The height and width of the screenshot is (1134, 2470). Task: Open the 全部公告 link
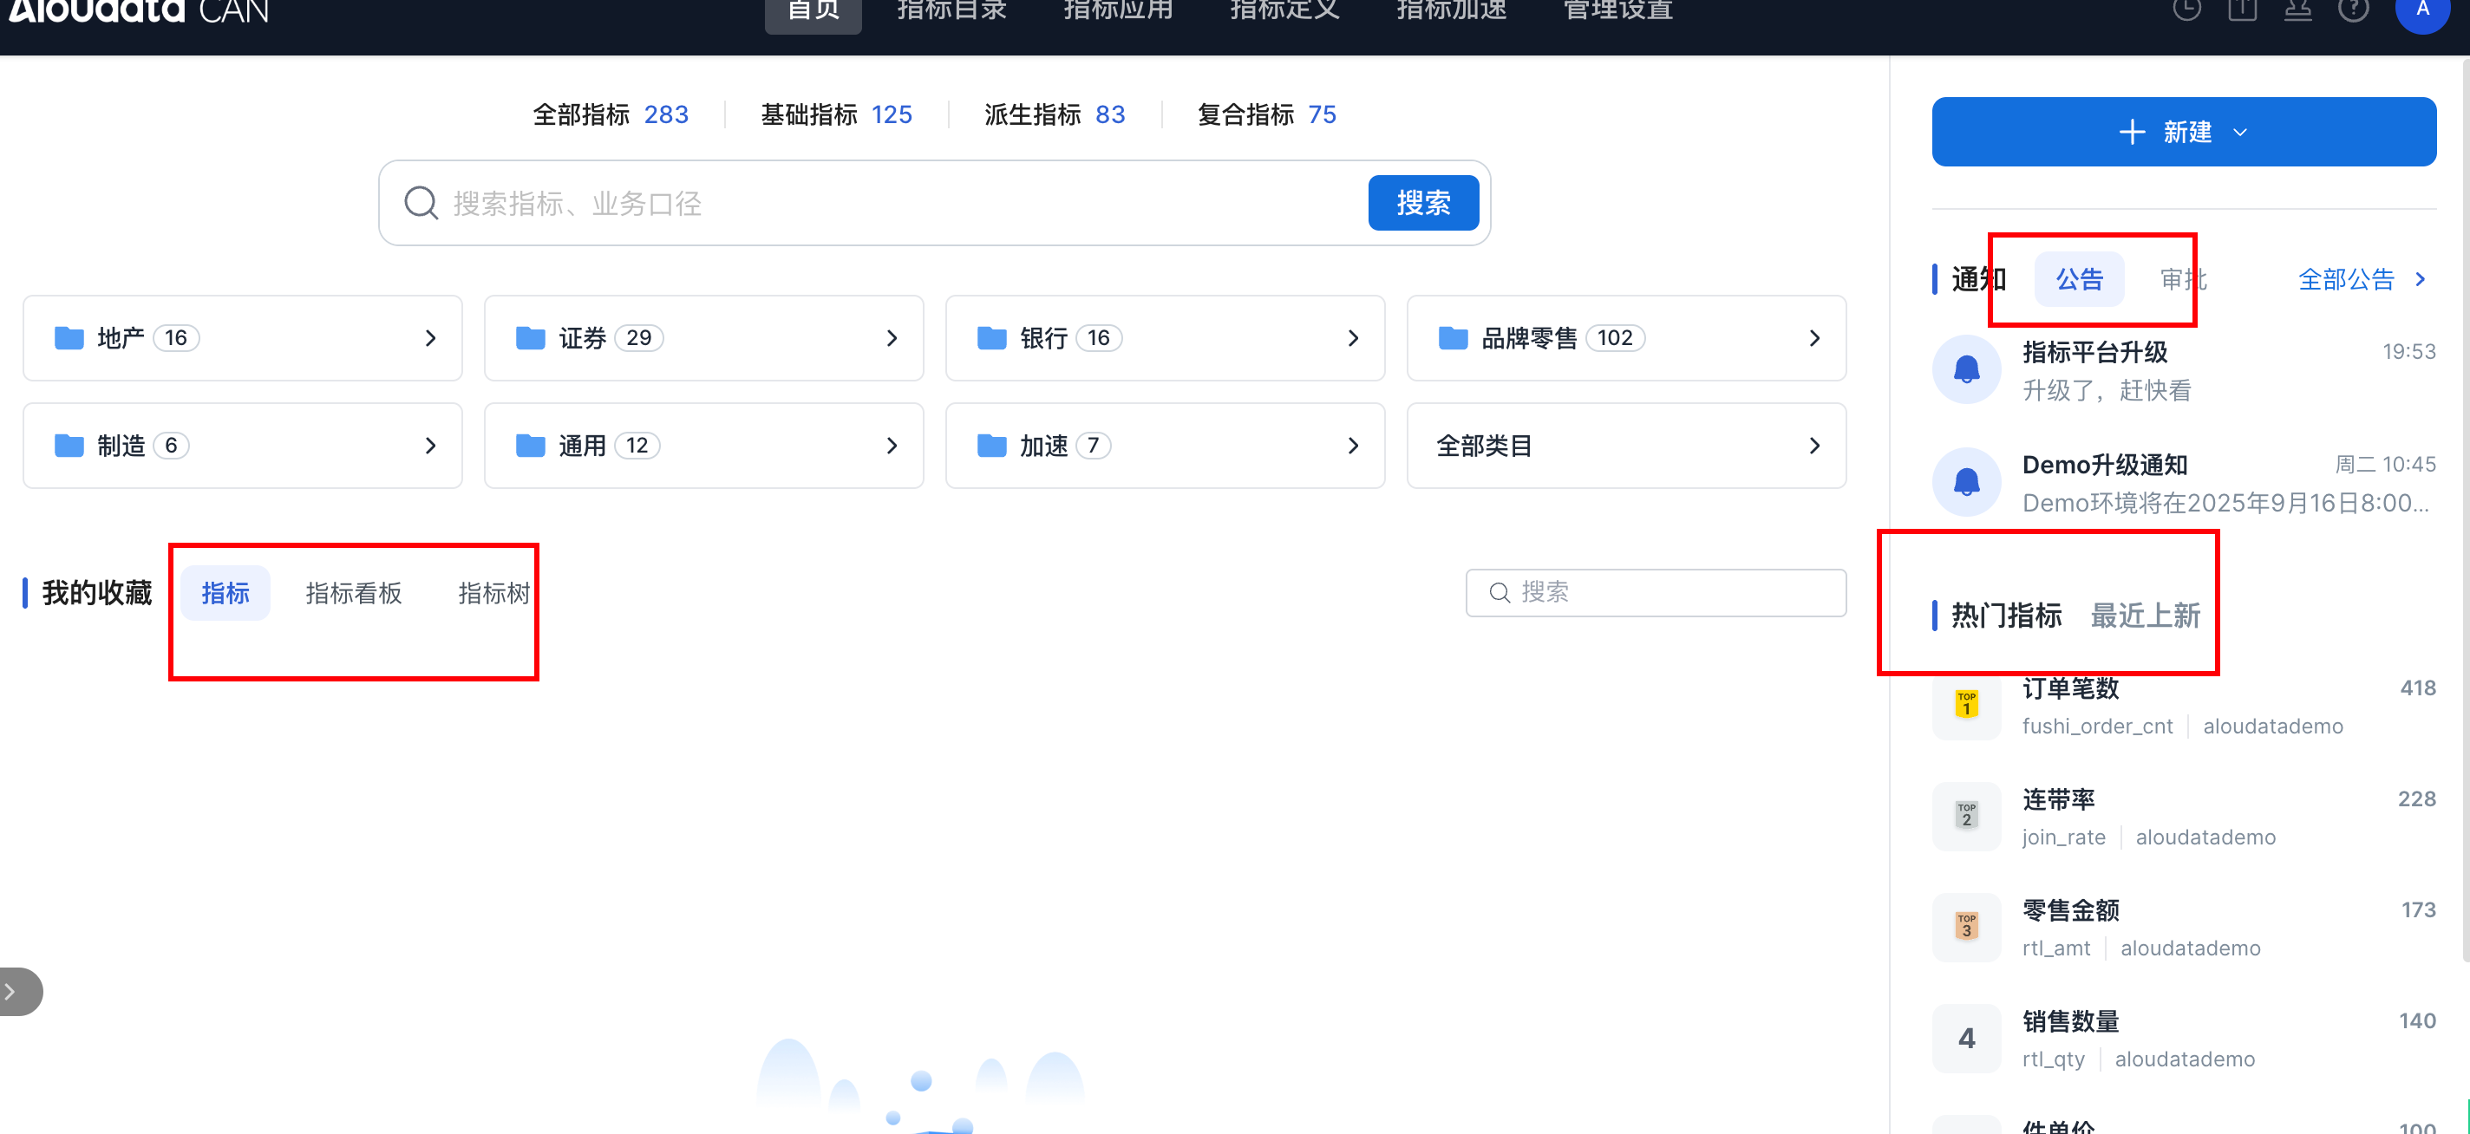tap(2361, 279)
